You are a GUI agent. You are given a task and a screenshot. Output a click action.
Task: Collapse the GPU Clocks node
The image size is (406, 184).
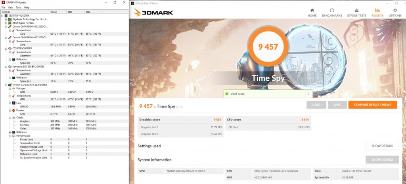[10, 118]
